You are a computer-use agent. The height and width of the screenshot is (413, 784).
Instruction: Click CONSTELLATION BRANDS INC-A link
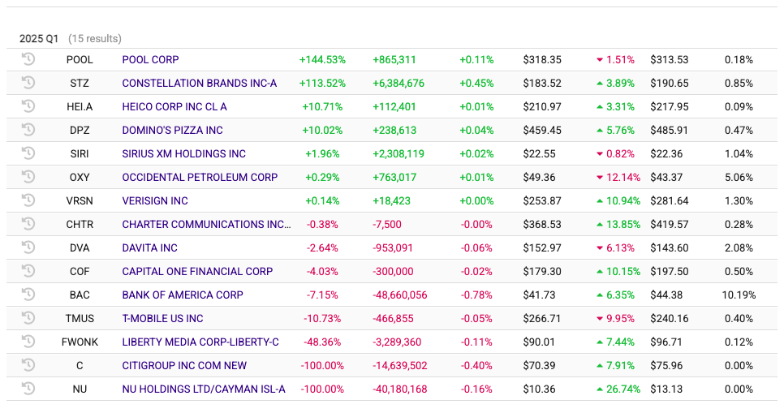pyautogui.click(x=200, y=84)
